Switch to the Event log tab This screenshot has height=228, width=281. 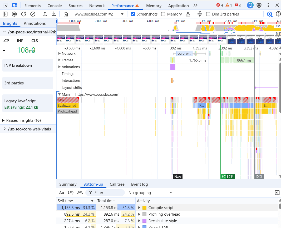[139, 184]
